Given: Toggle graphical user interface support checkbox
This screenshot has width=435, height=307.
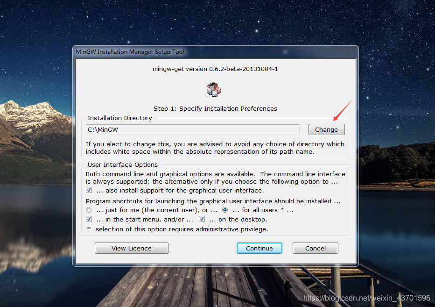Looking at the screenshot, I should 89,190.
